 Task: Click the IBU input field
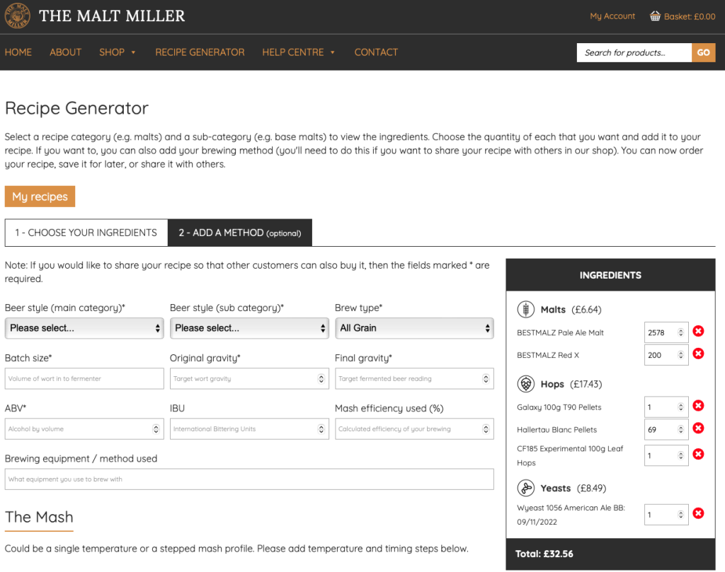pos(249,429)
